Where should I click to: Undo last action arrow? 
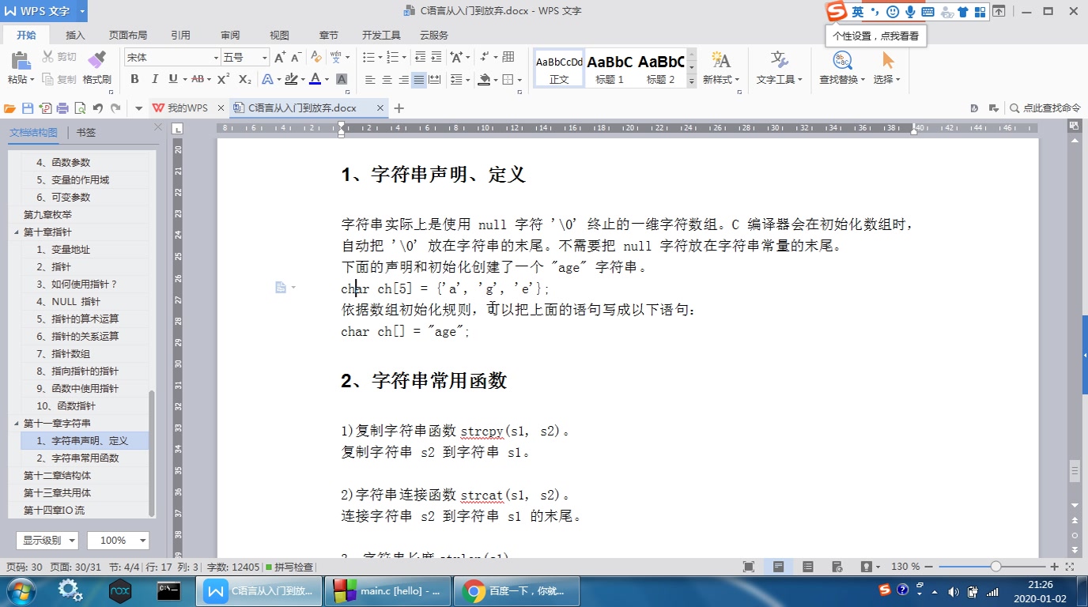pyautogui.click(x=98, y=108)
